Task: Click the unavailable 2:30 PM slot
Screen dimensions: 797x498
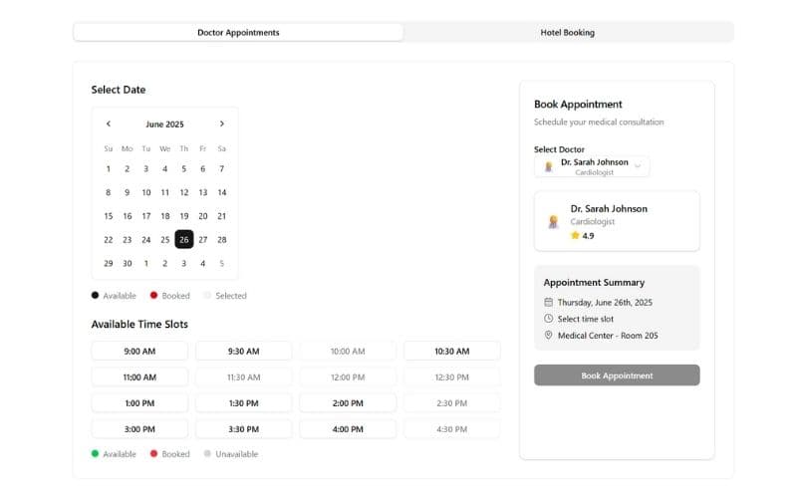Action: 452,403
